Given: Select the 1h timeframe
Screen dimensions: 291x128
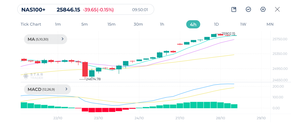Looking at the screenshot, I should pyautogui.click(x=162, y=24).
